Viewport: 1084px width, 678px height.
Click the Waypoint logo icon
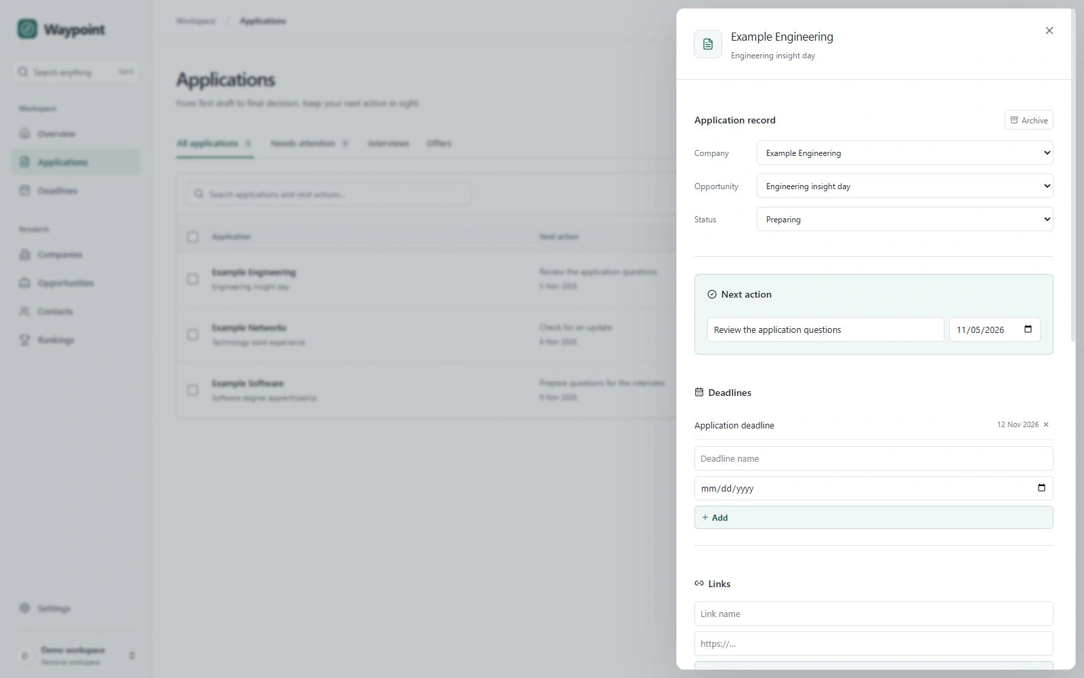pos(27,29)
